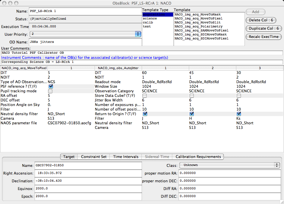Click the Epoch field

tap(88, 196)
